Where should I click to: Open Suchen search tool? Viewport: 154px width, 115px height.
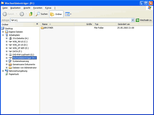coord(42,14)
